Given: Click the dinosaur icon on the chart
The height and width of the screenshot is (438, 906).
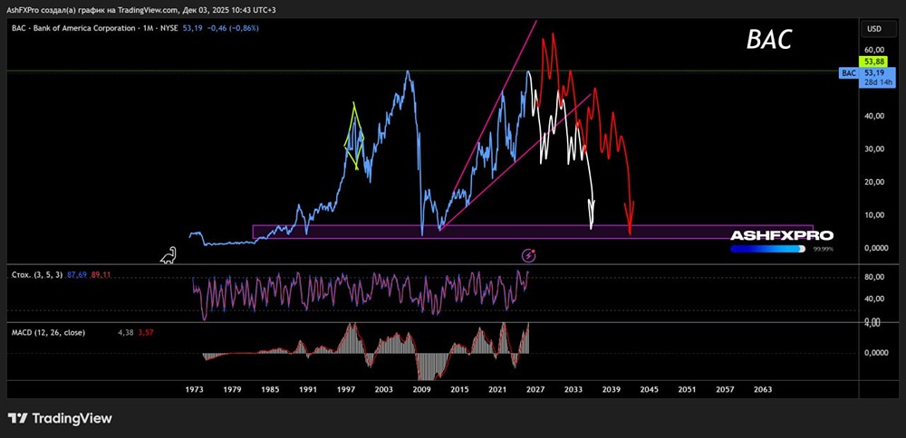Looking at the screenshot, I should point(169,256).
